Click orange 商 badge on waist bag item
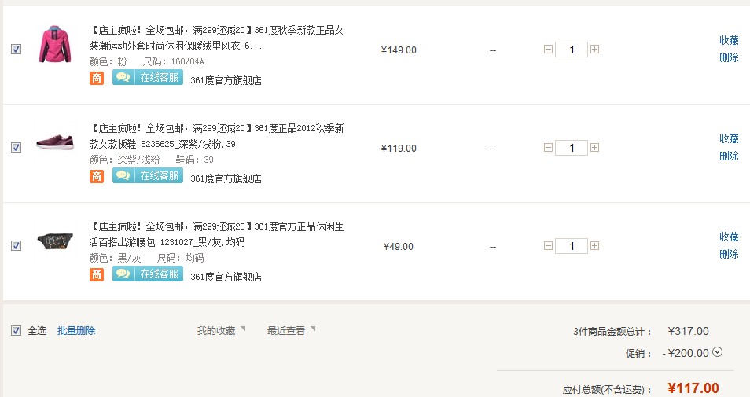This screenshot has height=397, width=750. tap(97, 274)
